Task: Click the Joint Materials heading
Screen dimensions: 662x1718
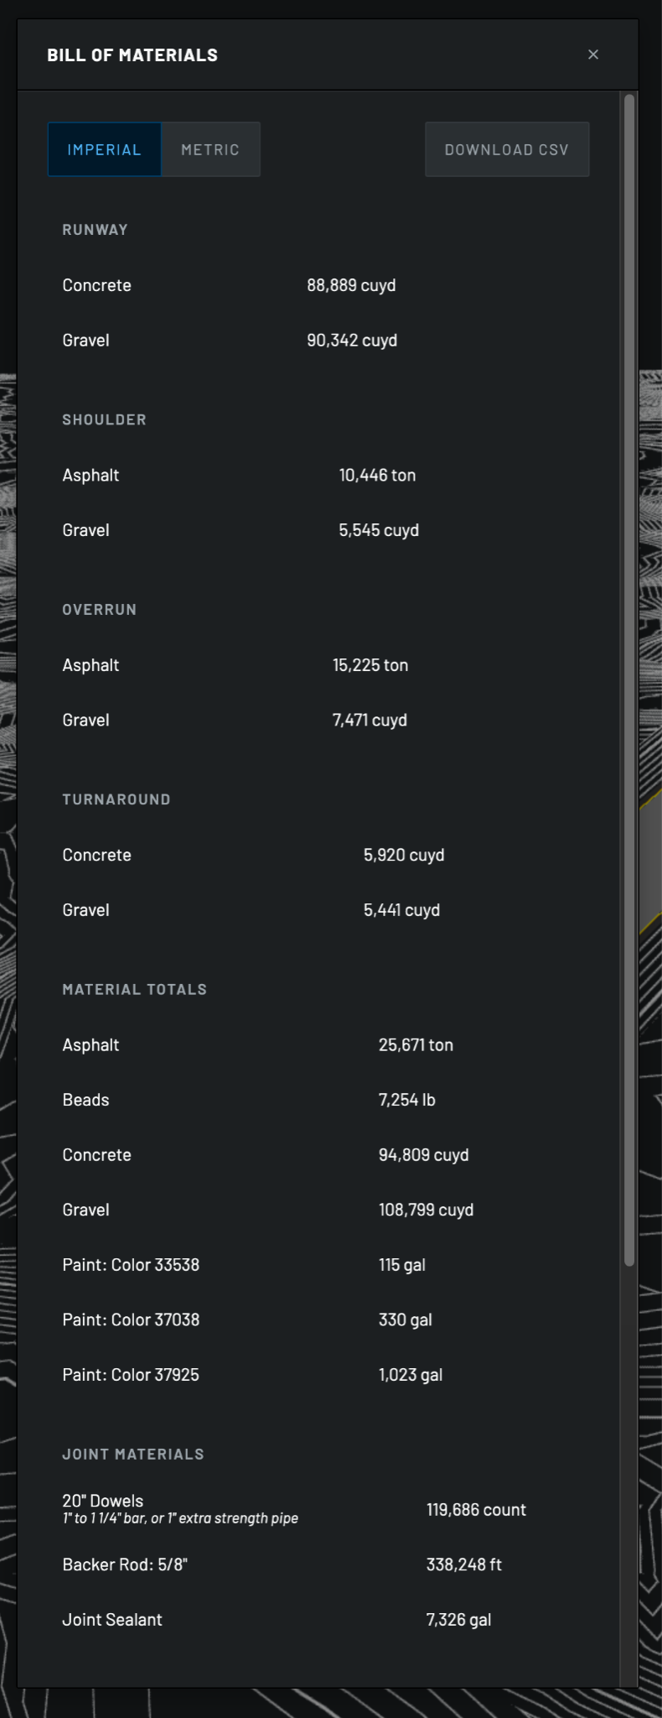Action: pyautogui.click(x=133, y=1455)
